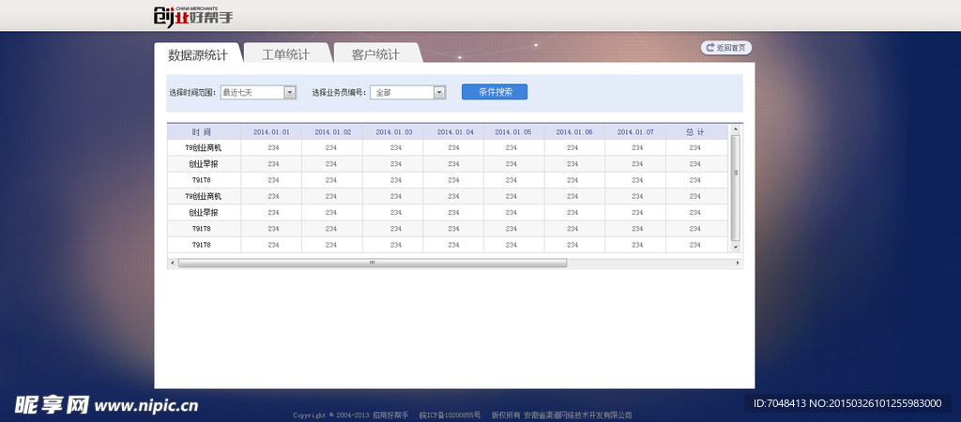
Task: Click the 2014.01.04 column header
Action: [x=454, y=132]
